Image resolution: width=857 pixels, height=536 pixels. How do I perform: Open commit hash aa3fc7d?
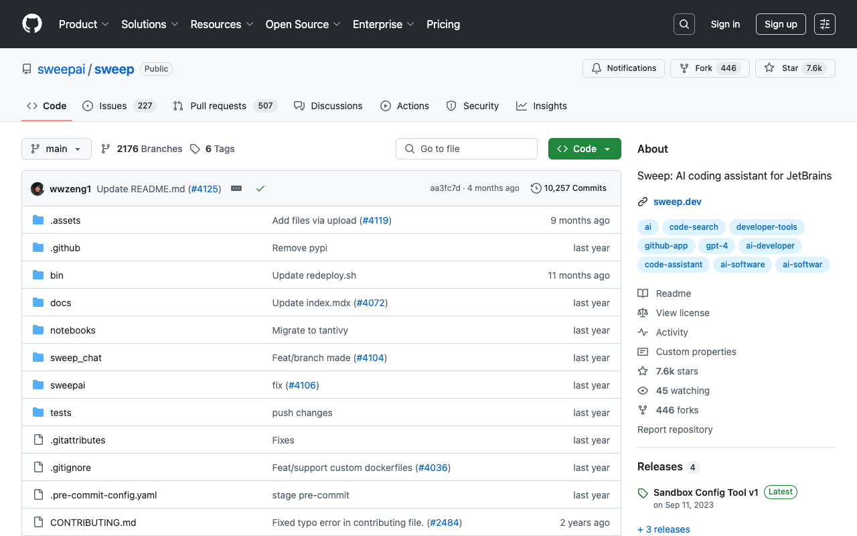point(445,188)
